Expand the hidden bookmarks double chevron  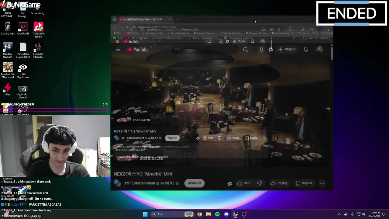pyautogui.click(x=294, y=38)
